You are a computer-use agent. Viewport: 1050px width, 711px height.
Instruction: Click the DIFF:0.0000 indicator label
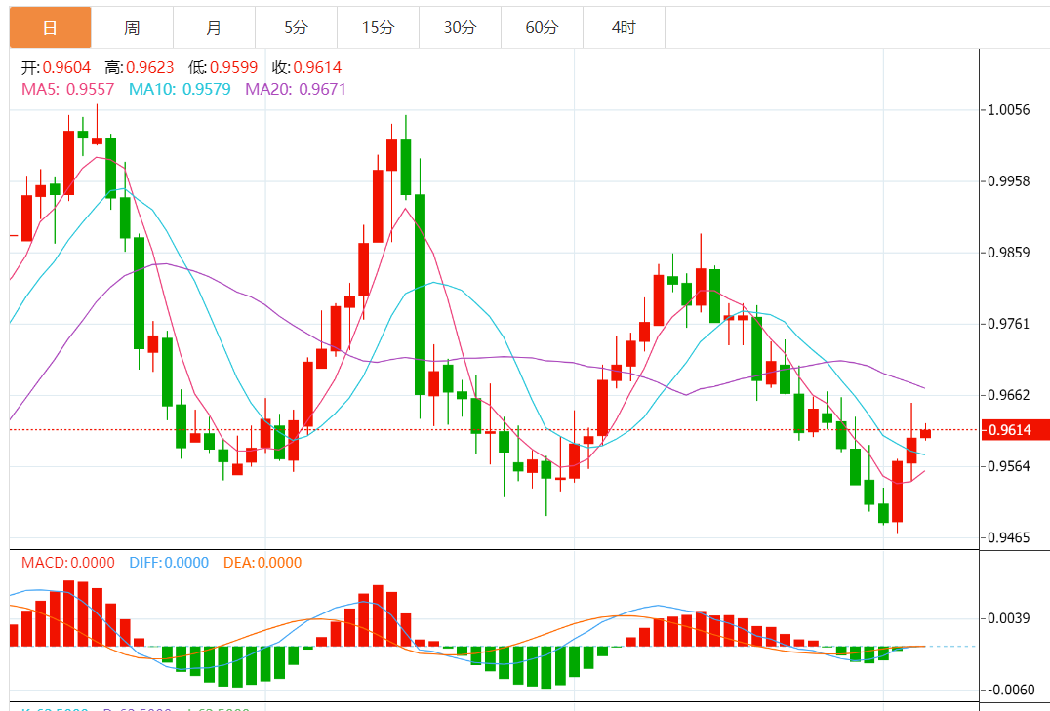[169, 563]
